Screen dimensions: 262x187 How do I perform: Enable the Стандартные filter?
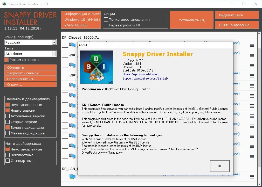pyautogui.click(x=8, y=161)
